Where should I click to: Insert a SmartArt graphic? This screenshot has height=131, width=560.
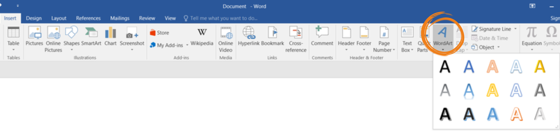[91, 36]
